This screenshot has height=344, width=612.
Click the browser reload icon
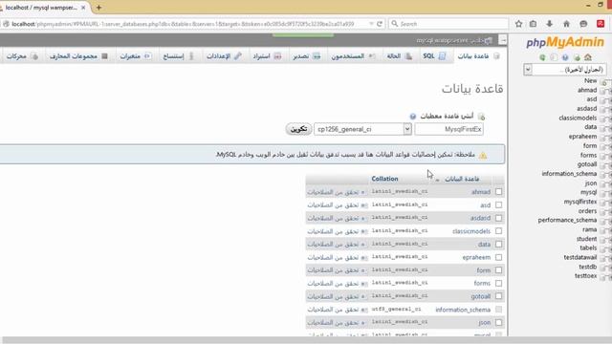(380, 24)
